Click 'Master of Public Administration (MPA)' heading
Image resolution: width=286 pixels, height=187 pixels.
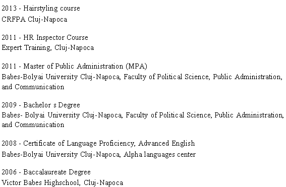(85, 66)
